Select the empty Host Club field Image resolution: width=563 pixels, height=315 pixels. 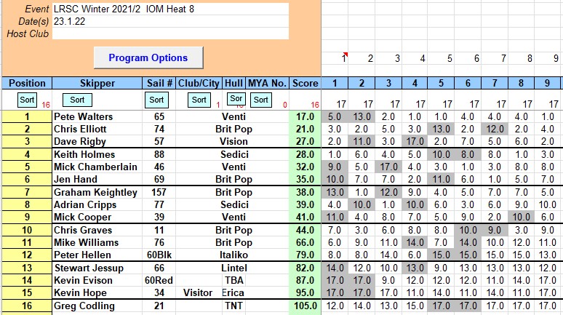click(170, 33)
